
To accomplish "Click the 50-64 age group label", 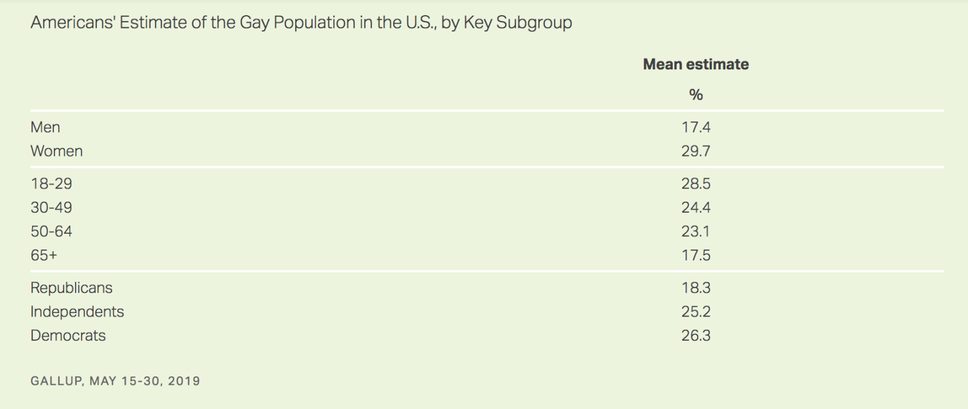I will (x=51, y=231).
